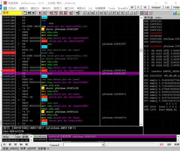This screenshot has height=151, width=180.
Task: Open the 选项(T) menu
Action: [58, 8]
